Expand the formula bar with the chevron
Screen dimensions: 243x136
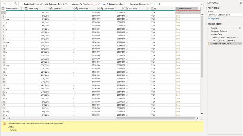(x=201, y=4)
